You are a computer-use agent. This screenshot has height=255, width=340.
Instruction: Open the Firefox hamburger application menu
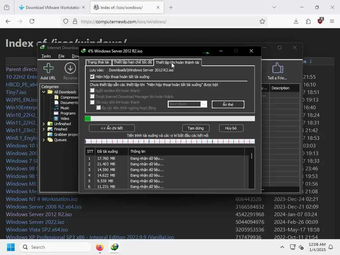(332, 21)
